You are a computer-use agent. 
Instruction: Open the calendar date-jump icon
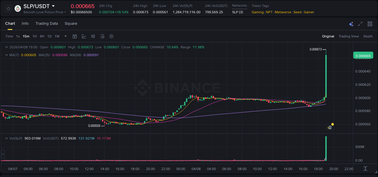75,36
